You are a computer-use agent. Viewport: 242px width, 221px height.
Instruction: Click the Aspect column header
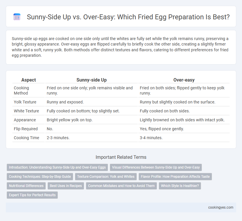click(x=29, y=80)
